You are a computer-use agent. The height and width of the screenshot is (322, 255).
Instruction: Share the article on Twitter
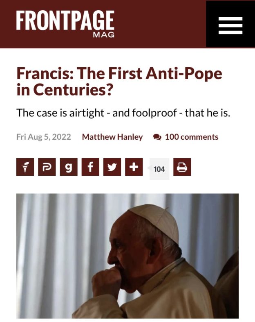click(x=112, y=167)
